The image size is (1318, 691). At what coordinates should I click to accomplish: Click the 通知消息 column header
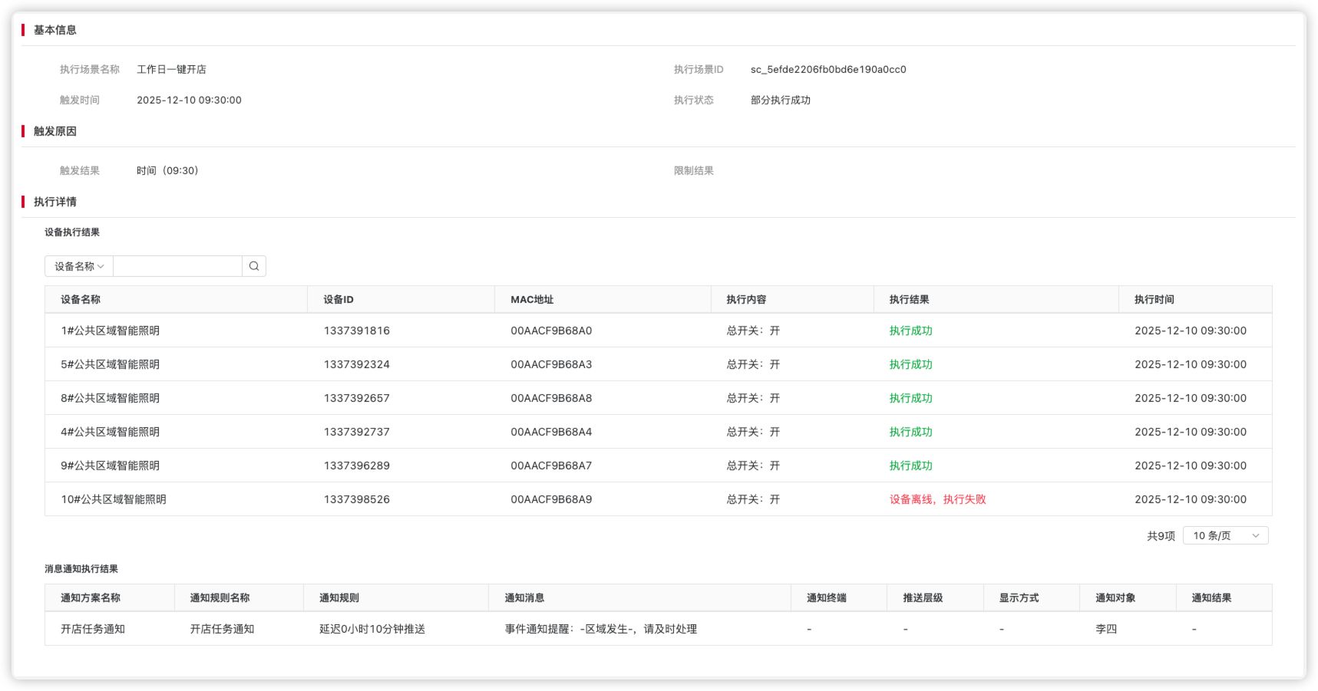524,598
